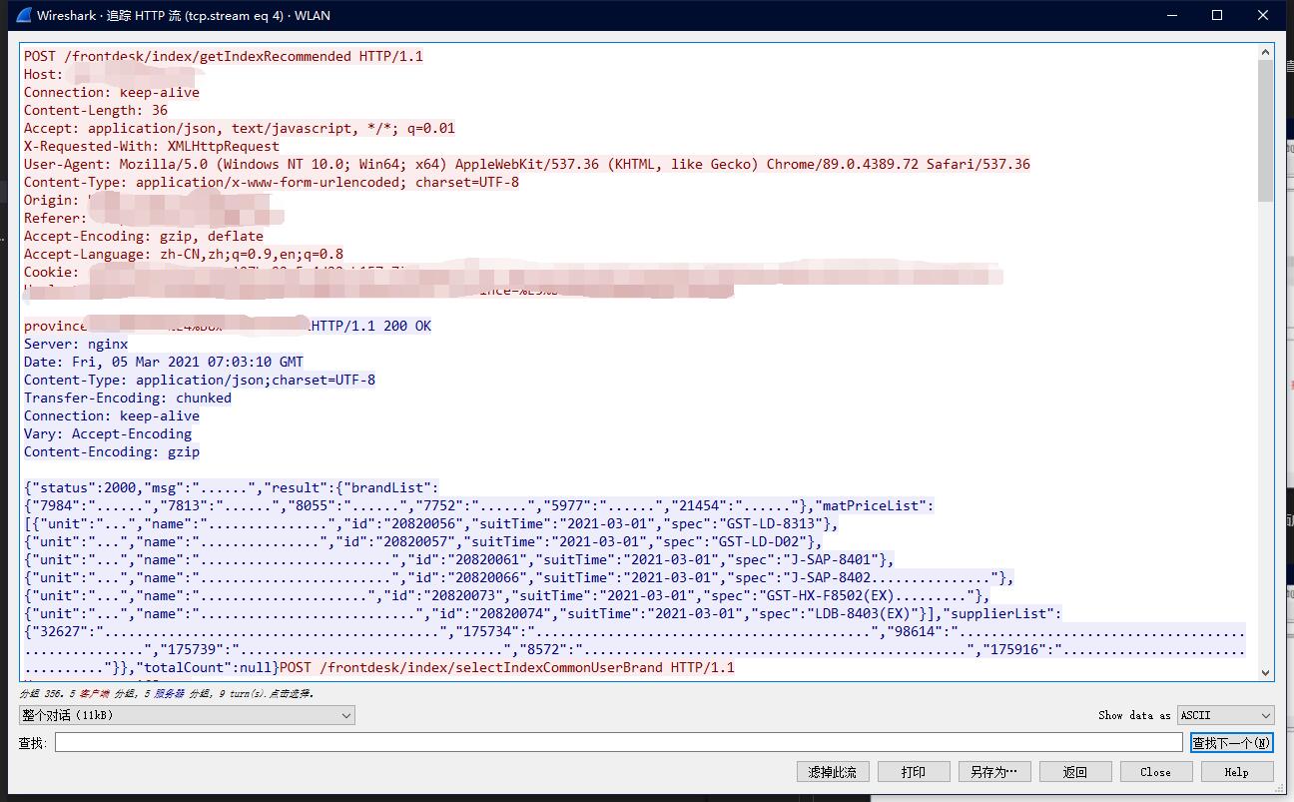
Task: Click the 另存为… save as button
Action: click(x=994, y=772)
